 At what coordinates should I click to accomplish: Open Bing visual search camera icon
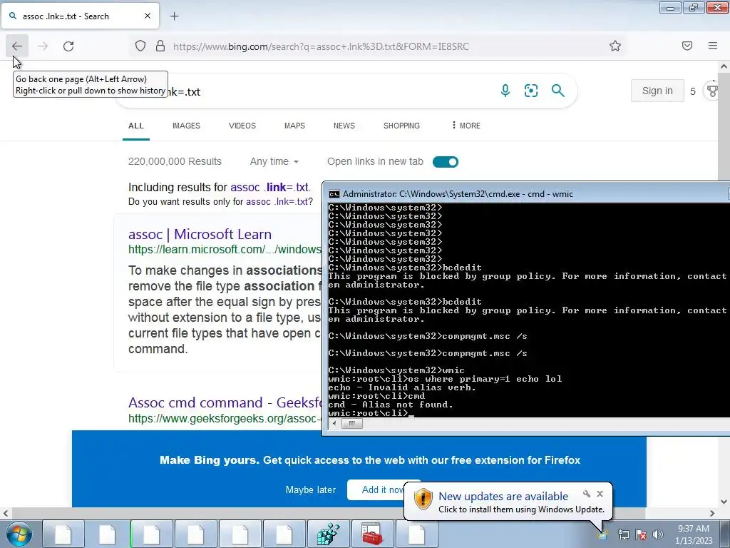click(530, 91)
